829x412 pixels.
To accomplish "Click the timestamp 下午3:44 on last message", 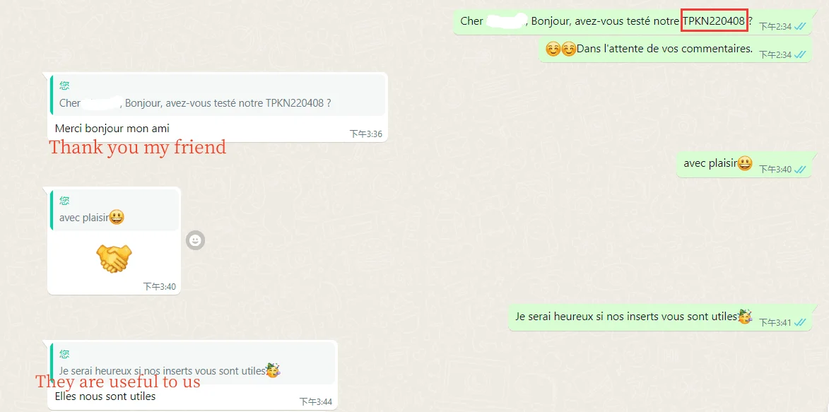I will pos(316,403).
